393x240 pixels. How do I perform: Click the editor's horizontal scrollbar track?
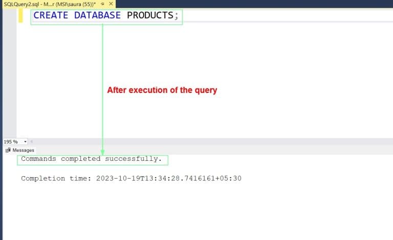213,141
